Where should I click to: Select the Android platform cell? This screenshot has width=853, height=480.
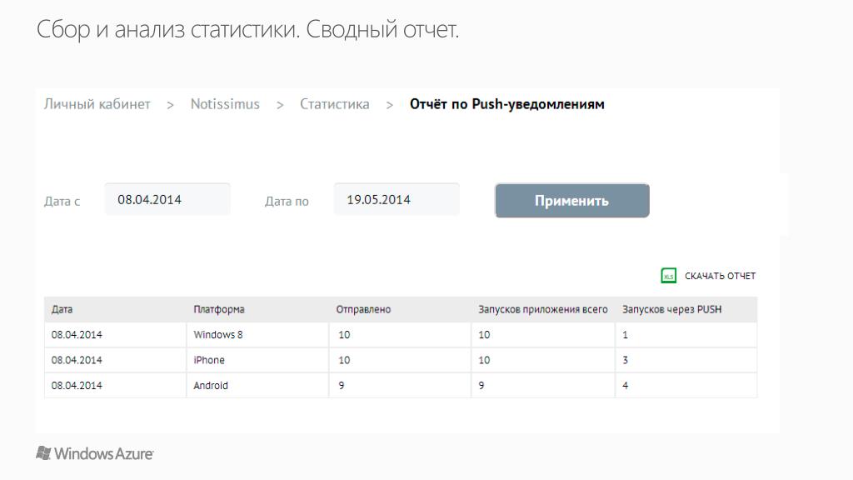click(257, 386)
